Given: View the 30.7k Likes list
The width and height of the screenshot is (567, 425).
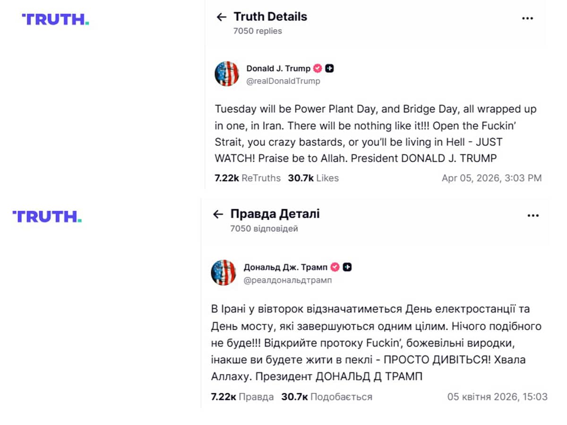Looking at the screenshot, I should coord(313,178).
